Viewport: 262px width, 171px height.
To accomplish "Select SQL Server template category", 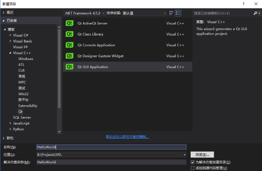I will pyautogui.click(x=22, y=117).
